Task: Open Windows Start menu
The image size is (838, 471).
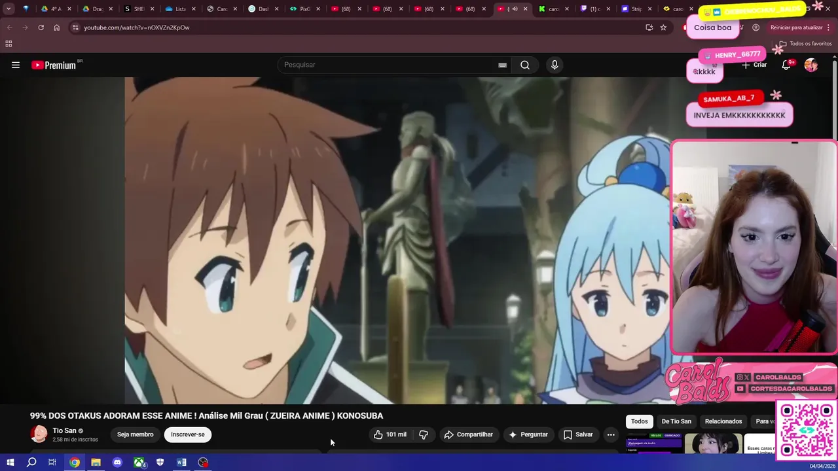Action: point(10,462)
